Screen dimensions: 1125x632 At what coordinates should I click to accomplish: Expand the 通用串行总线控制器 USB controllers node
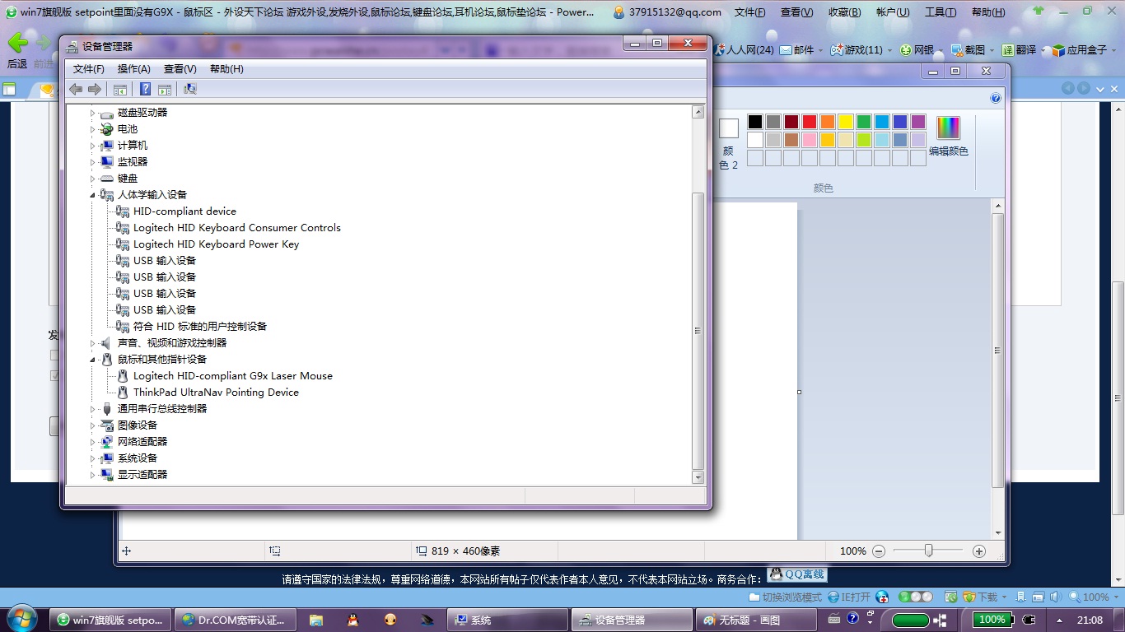point(92,409)
